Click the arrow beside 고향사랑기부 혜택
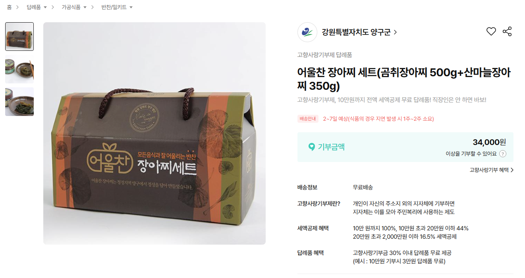Image resolution: width=525 pixels, height=278 pixels. pos(512,170)
